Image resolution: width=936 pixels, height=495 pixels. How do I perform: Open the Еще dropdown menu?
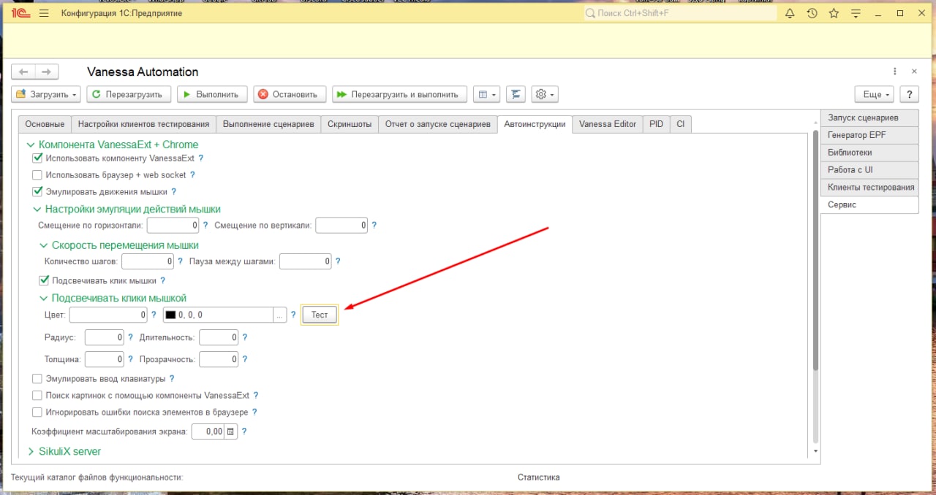coord(875,94)
